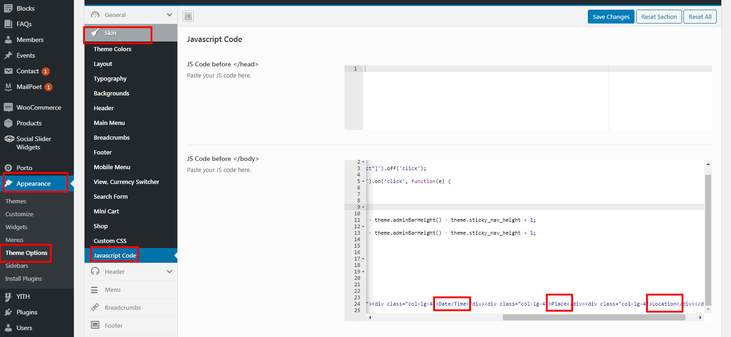The width and height of the screenshot is (731, 337).
Task: Click the Blocks menu icon
Action: 8,8
